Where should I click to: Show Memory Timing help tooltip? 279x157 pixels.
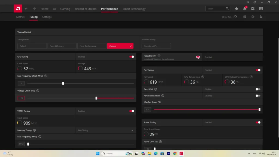[x=34, y=130]
